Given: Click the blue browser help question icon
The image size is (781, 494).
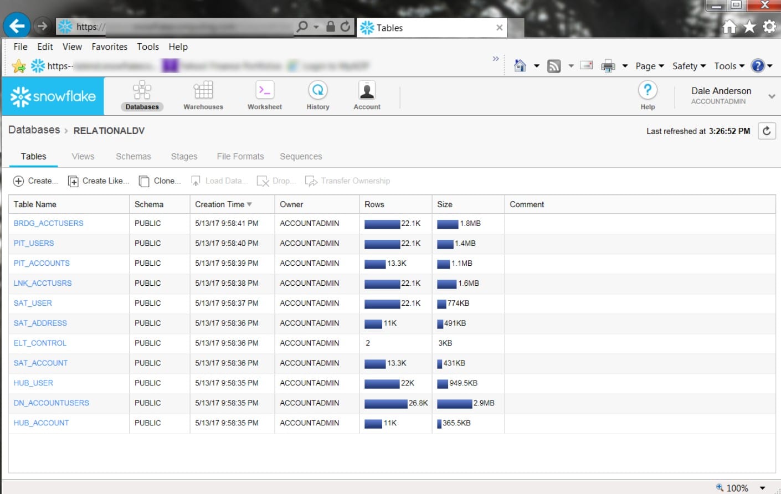Looking at the screenshot, I should click(758, 66).
